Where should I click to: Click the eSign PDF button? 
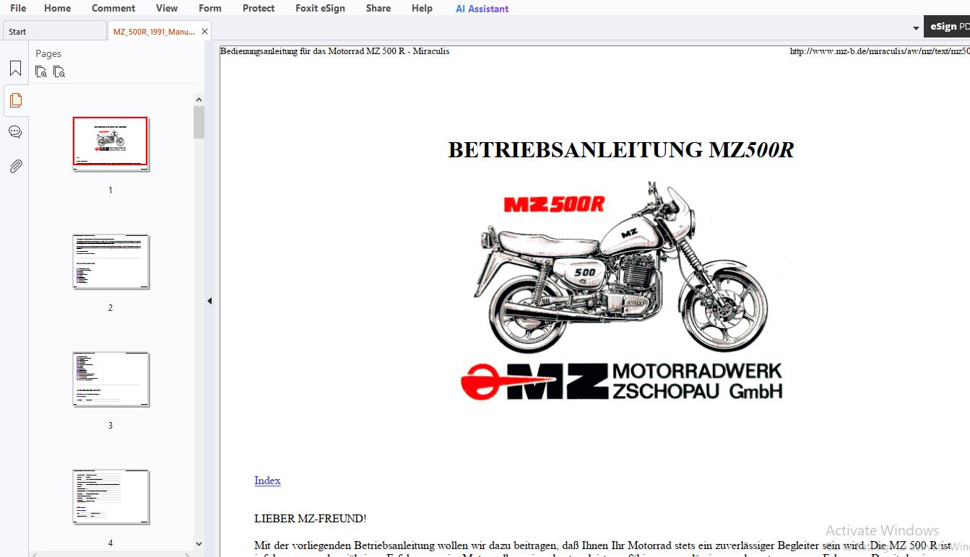pyautogui.click(x=947, y=27)
